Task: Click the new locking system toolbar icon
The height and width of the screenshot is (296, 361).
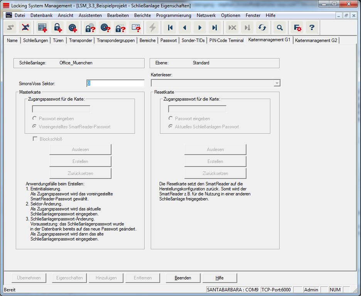Action: click(x=42, y=27)
